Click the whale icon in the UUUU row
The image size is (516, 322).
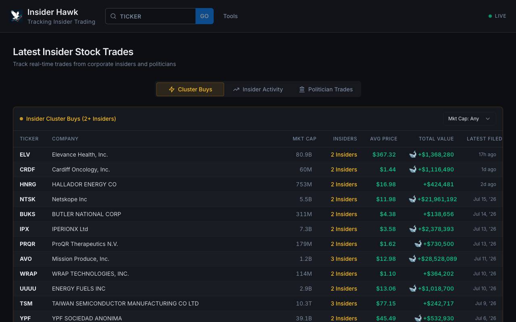pos(413,288)
